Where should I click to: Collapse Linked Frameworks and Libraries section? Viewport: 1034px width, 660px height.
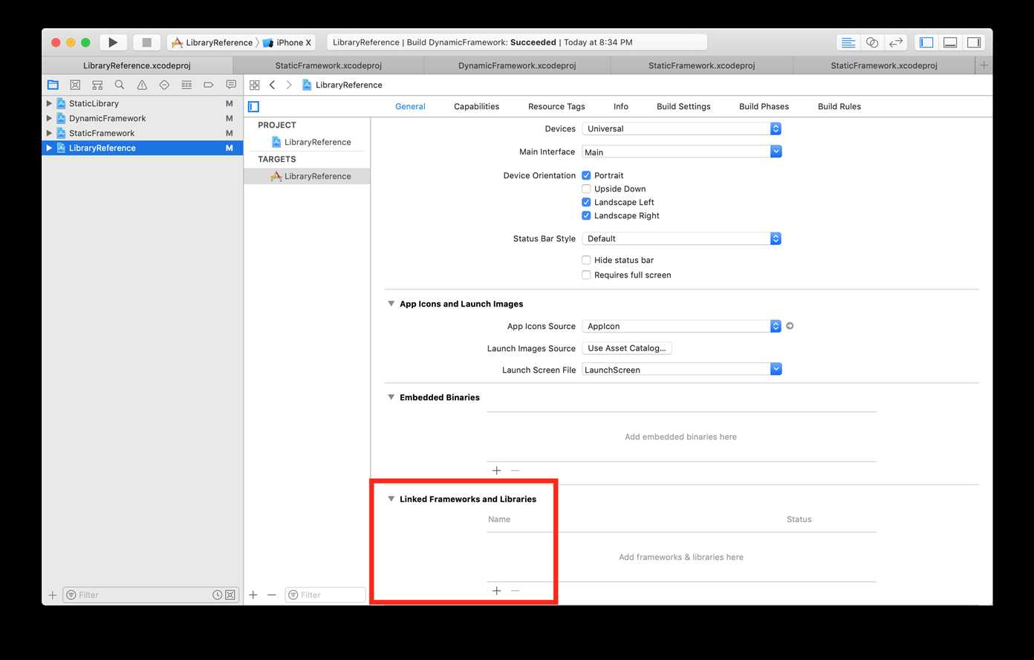tap(391, 499)
